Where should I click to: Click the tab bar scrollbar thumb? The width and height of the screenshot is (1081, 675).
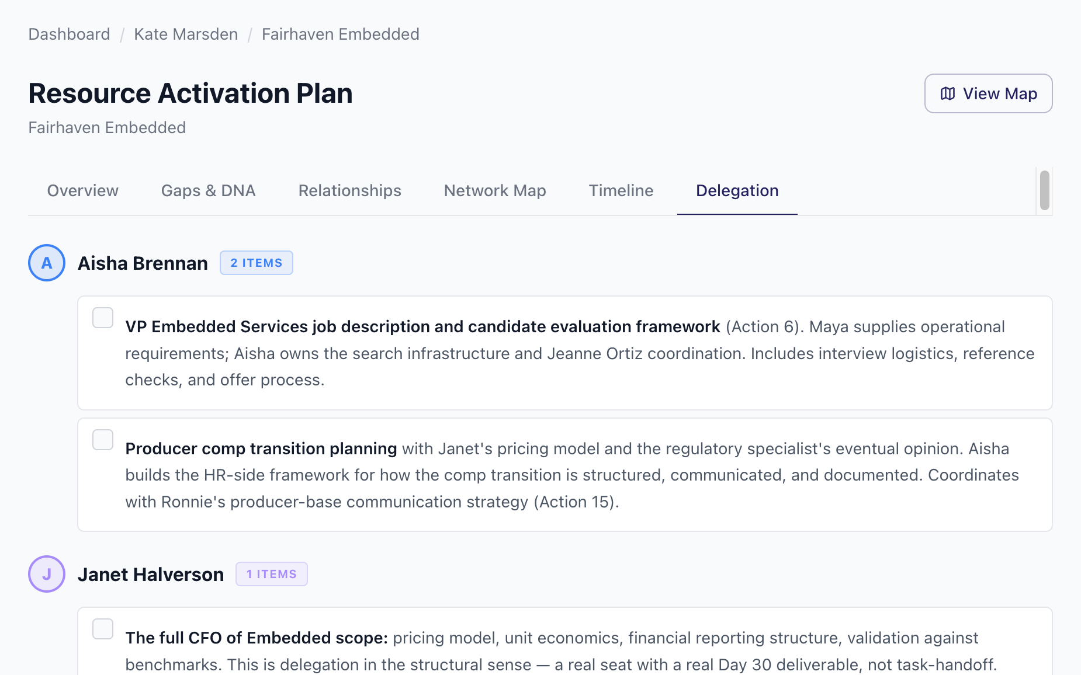1045,190
